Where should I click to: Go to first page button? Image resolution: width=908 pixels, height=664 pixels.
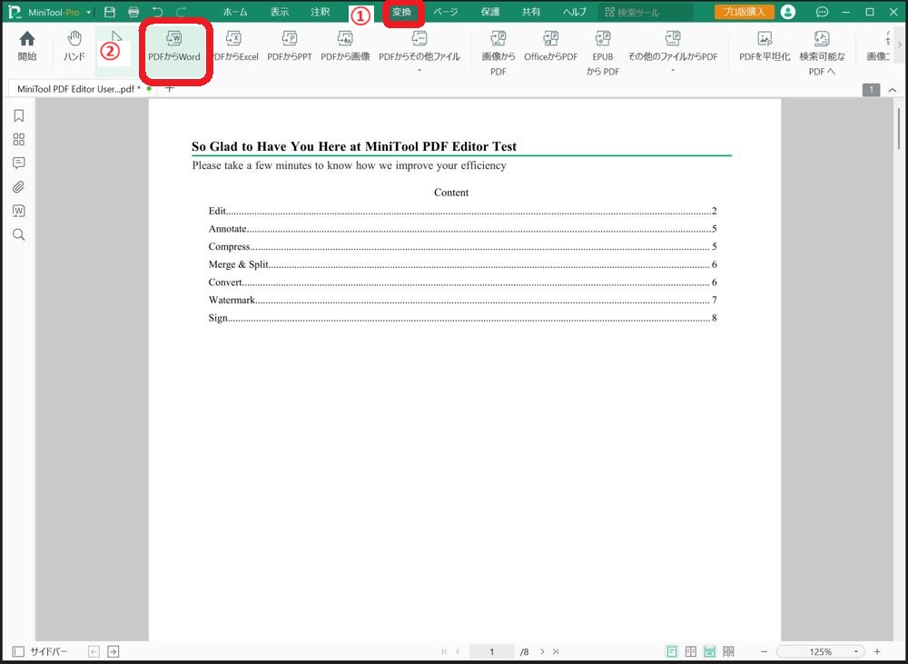[x=444, y=651]
